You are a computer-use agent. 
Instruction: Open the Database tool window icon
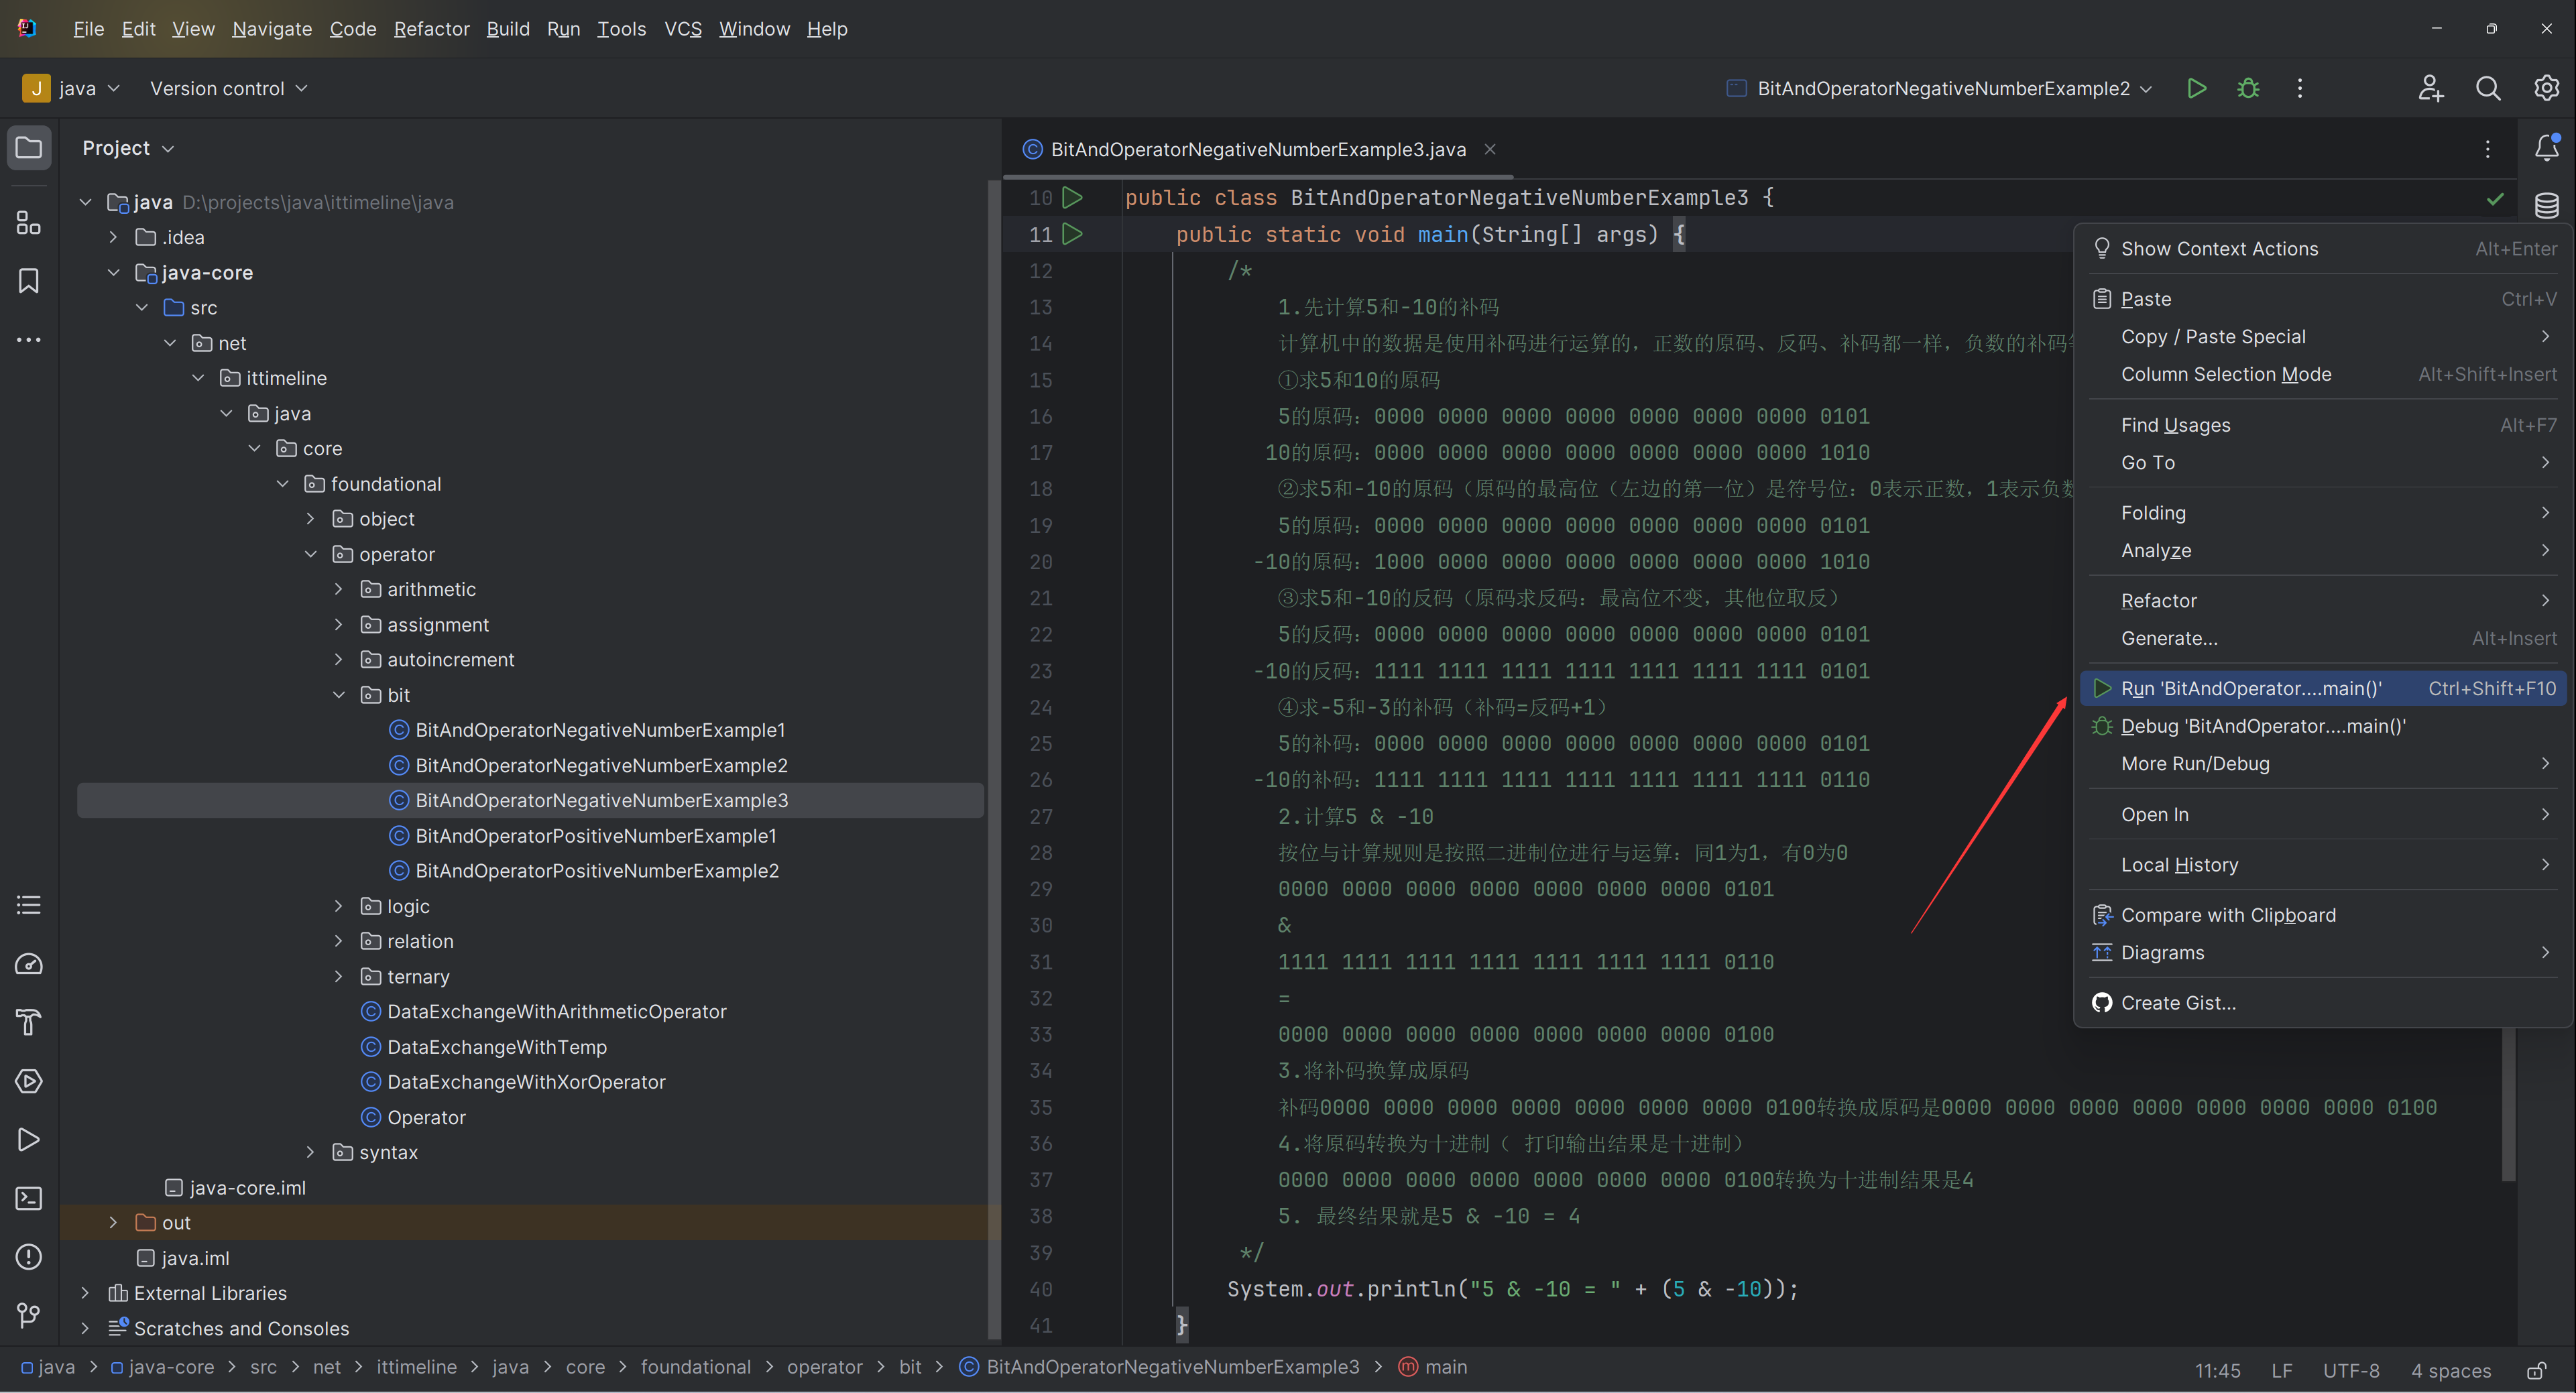point(2546,206)
